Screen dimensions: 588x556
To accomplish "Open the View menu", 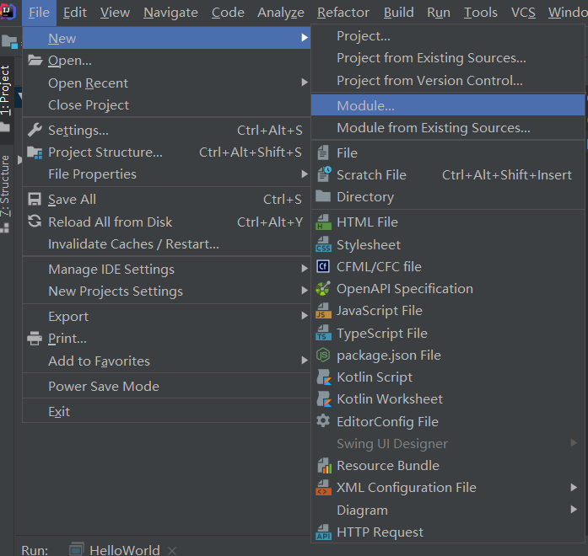I will click(x=115, y=13).
